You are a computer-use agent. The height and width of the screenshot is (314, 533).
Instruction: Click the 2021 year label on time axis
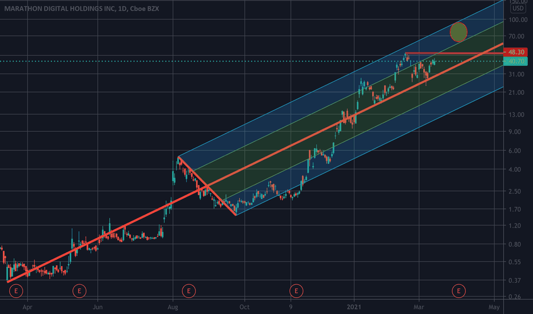point(354,307)
